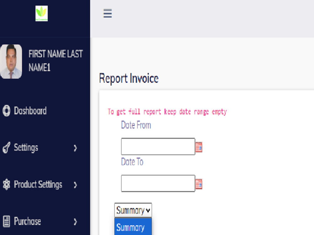The width and height of the screenshot is (314, 235).
Task: Focus the Date To input field
Action: (x=158, y=183)
